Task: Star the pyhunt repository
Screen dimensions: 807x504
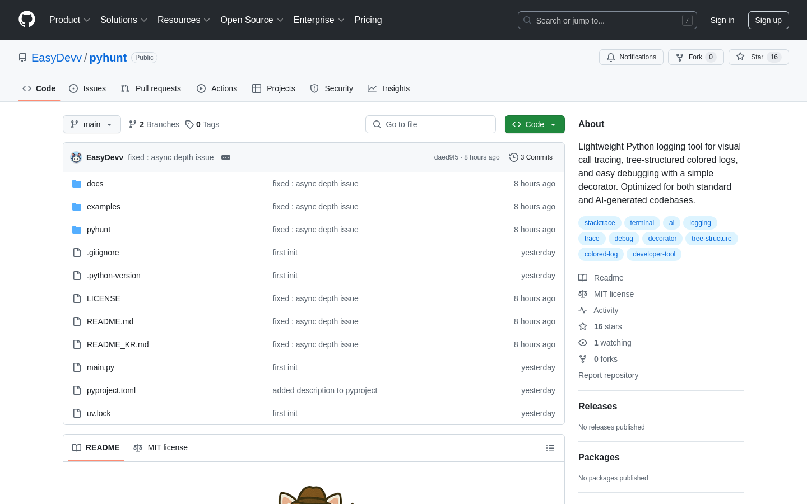Action: [x=759, y=57]
